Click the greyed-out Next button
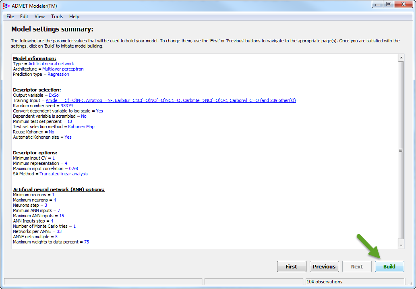The height and width of the screenshot is (289, 416). tap(357, 266)
